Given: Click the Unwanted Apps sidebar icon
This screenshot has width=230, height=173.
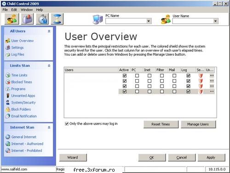Looking at the screenshot, I should (8, 96).
